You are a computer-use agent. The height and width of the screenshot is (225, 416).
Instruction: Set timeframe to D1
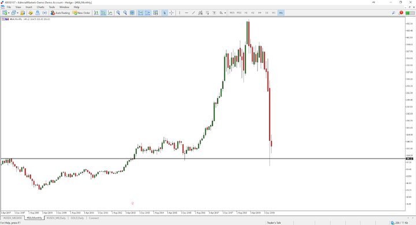point(266,13)
